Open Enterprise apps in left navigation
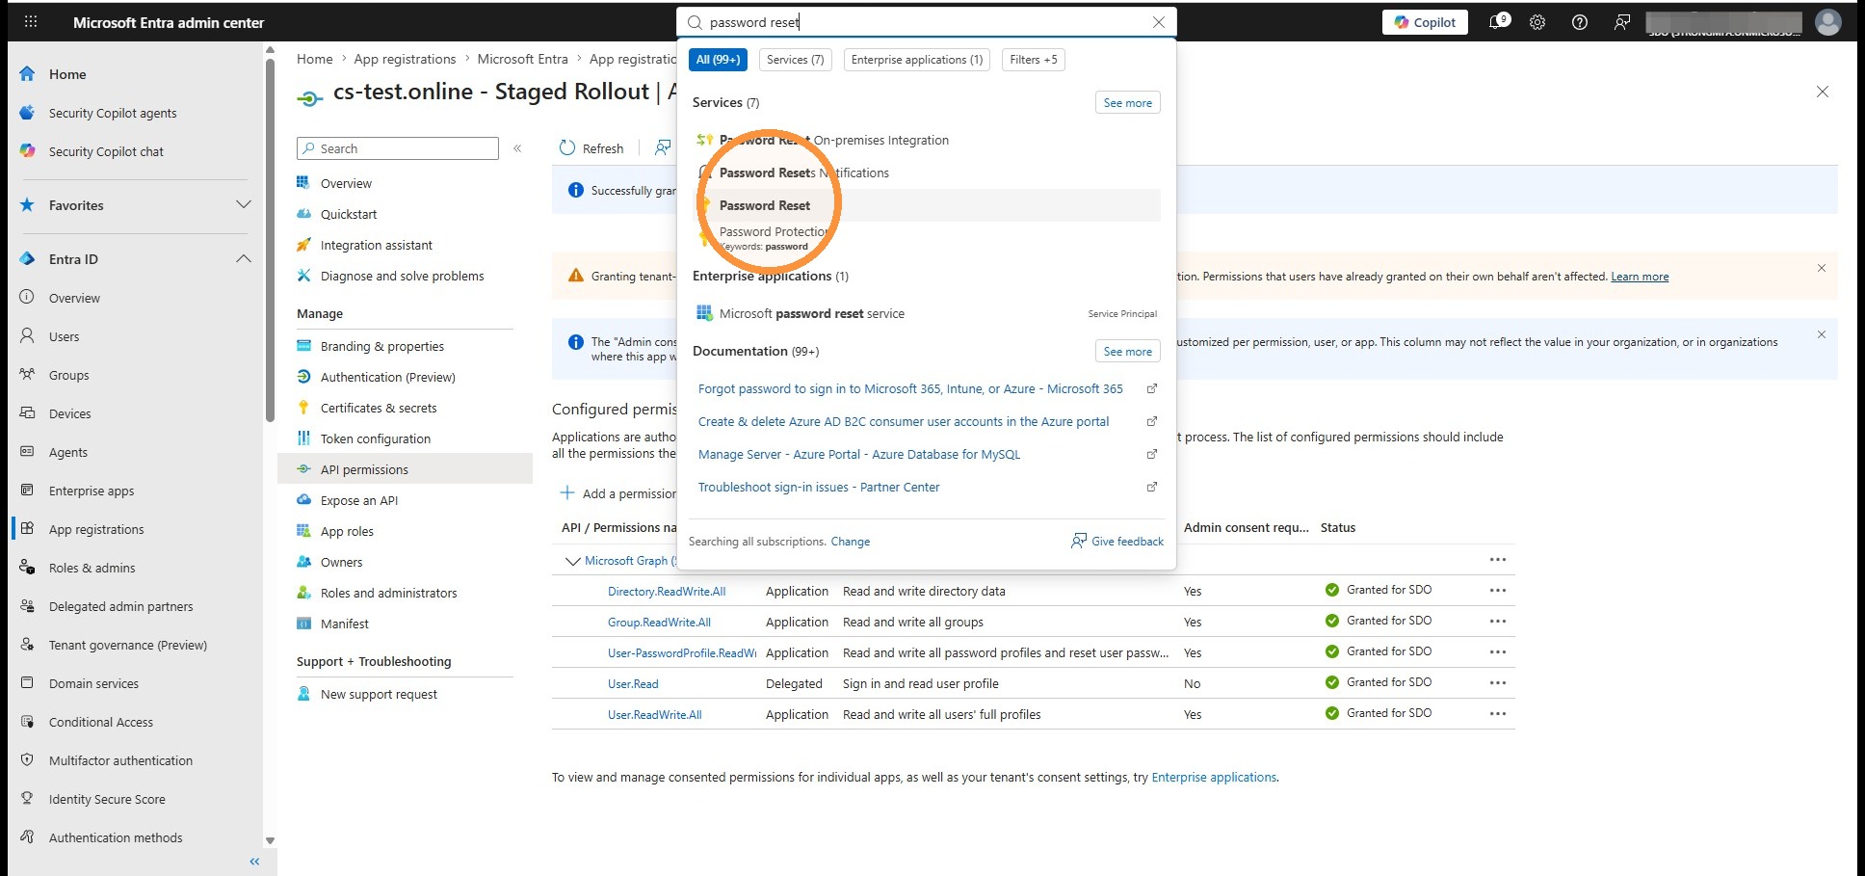This screenshot has height=876, width=1865. pos(92,491)
